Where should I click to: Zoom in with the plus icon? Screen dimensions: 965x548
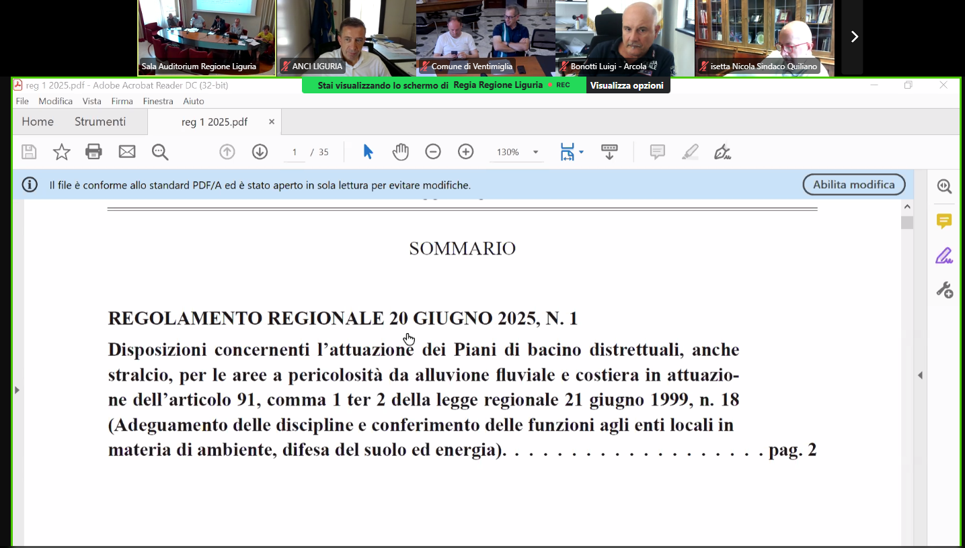(x=466, y=152)
